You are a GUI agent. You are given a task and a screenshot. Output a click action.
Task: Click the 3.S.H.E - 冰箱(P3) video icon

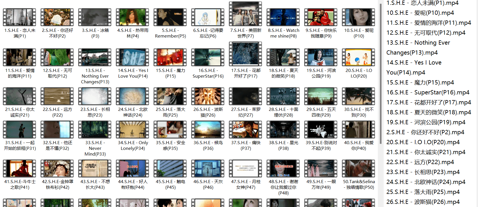click(x=95, y=17)
